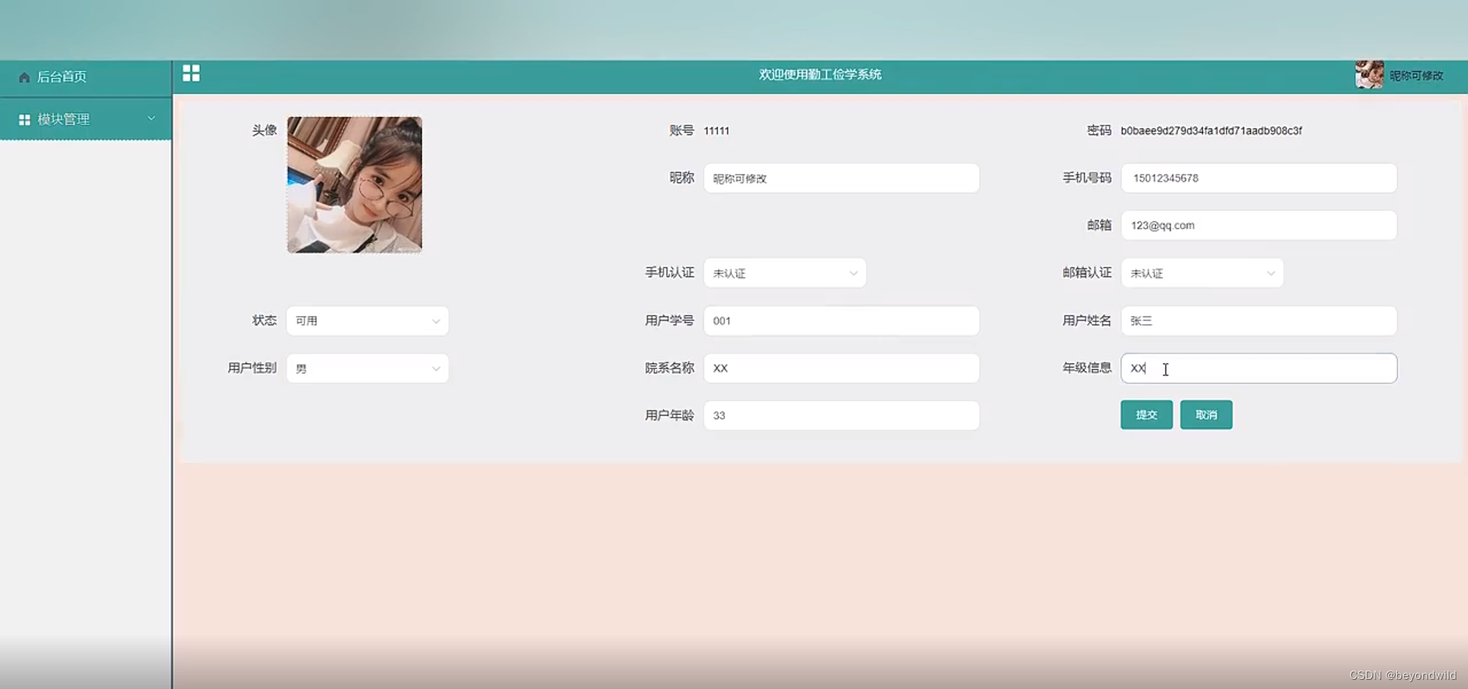
Task: Open the 用户性别 dropdown showing 男
Action: pyautogui.click(x=367, y=367)
